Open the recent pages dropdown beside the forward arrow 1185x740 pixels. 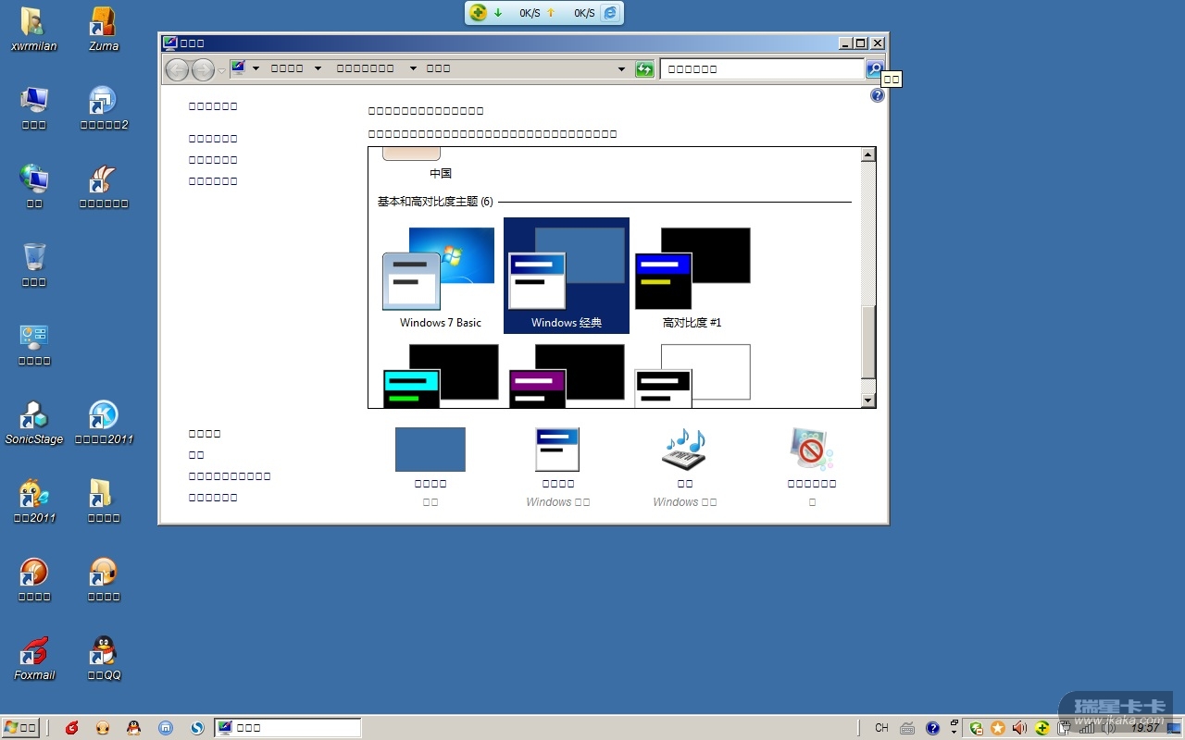pyautogui.click(x=221, y=70)
